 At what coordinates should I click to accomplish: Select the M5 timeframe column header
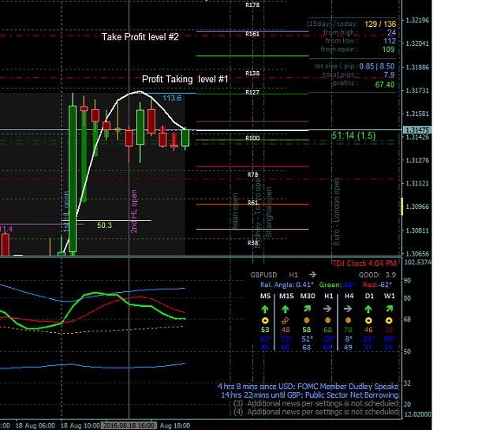(x=265, y=296)
